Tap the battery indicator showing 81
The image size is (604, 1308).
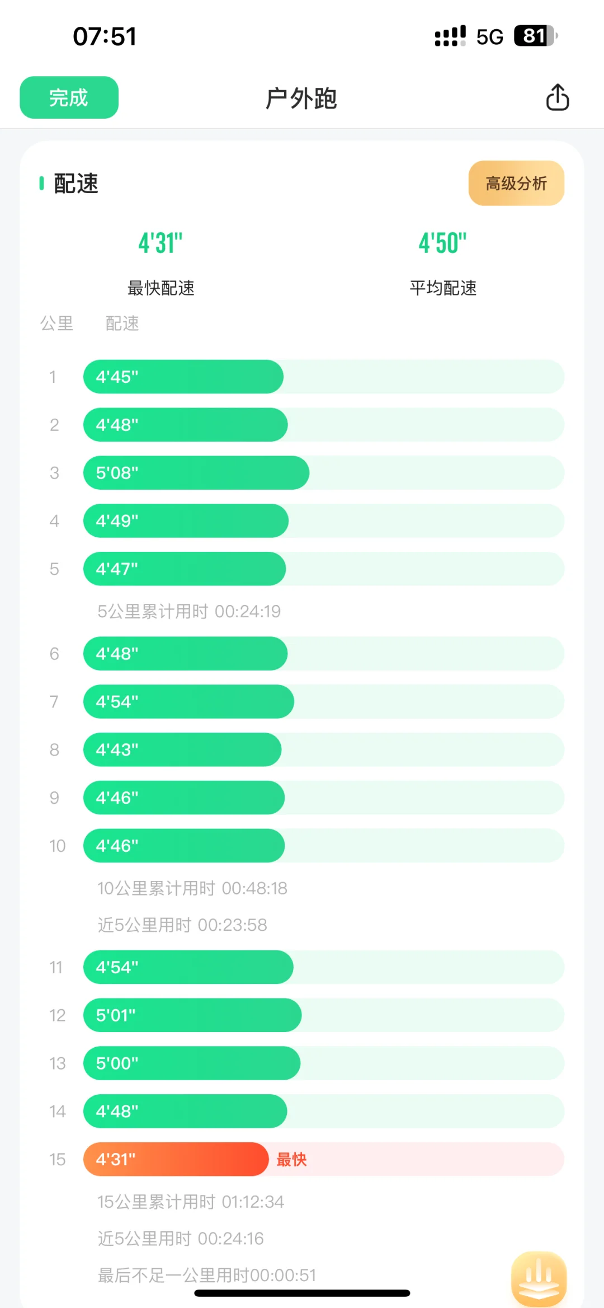[535, 36]
